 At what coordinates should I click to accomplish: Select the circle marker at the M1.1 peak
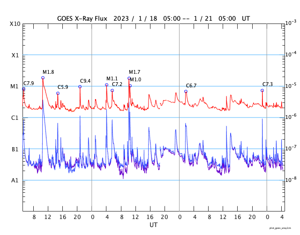click(106, 85)
